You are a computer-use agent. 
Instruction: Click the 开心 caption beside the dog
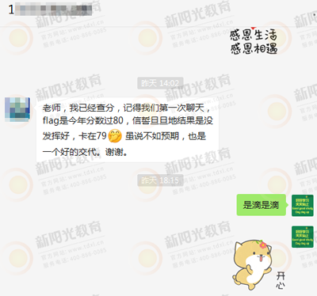point(281,281)
